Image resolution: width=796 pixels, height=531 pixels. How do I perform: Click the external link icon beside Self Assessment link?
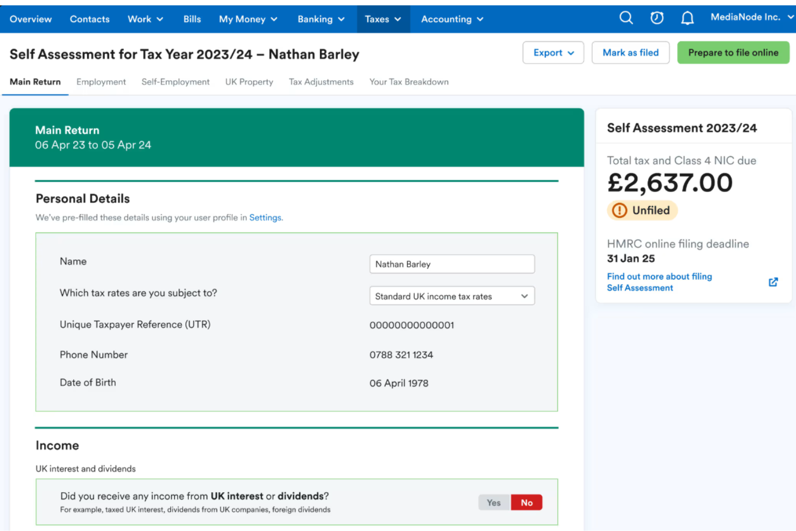[x=773, y=281]
